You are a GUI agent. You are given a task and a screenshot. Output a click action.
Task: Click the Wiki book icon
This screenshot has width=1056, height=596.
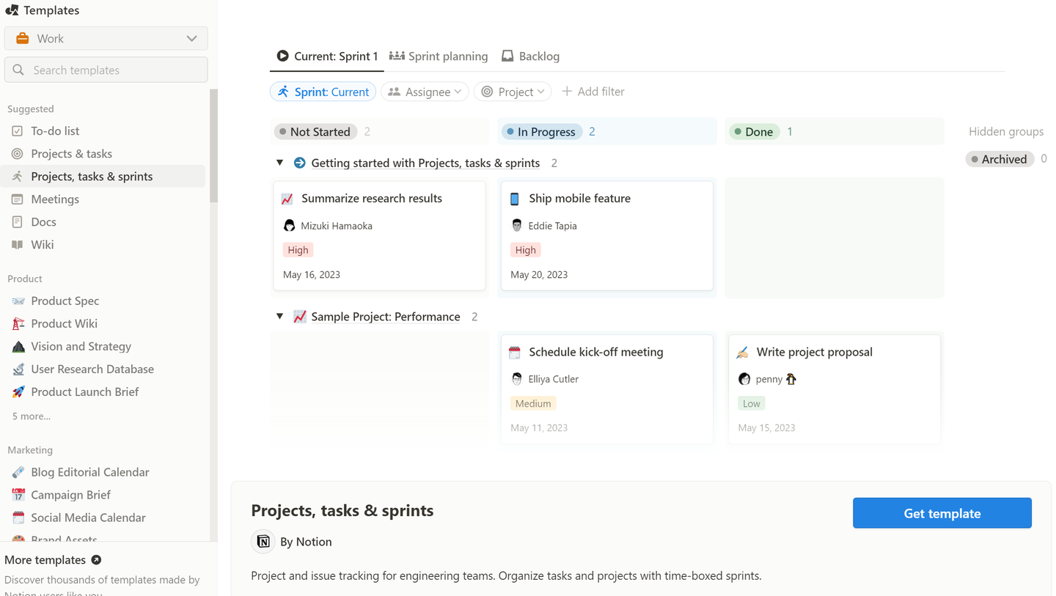coord(18,245)
